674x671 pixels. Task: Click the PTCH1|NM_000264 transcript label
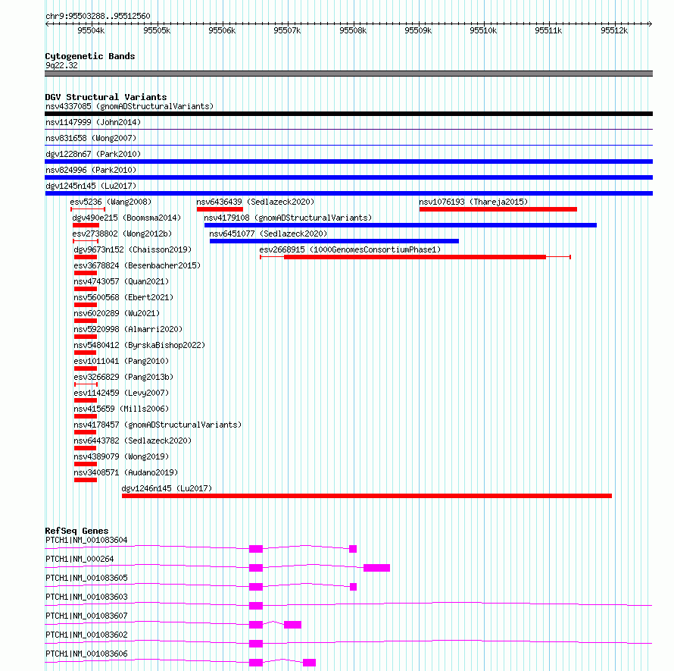click(x=80, y=559)
